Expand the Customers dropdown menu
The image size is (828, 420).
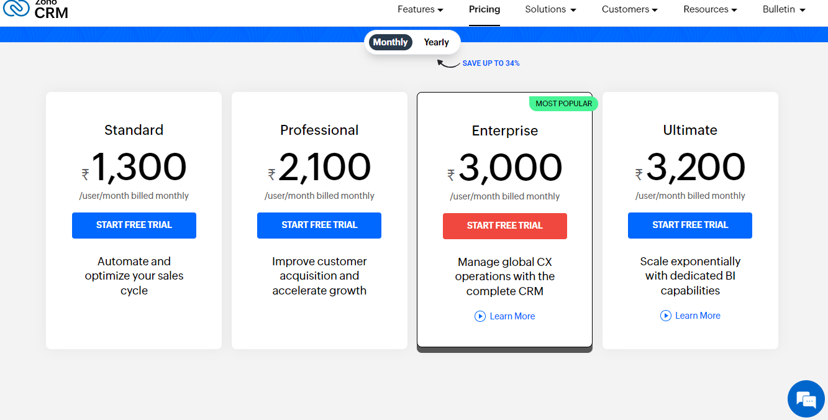pos(630,9)
